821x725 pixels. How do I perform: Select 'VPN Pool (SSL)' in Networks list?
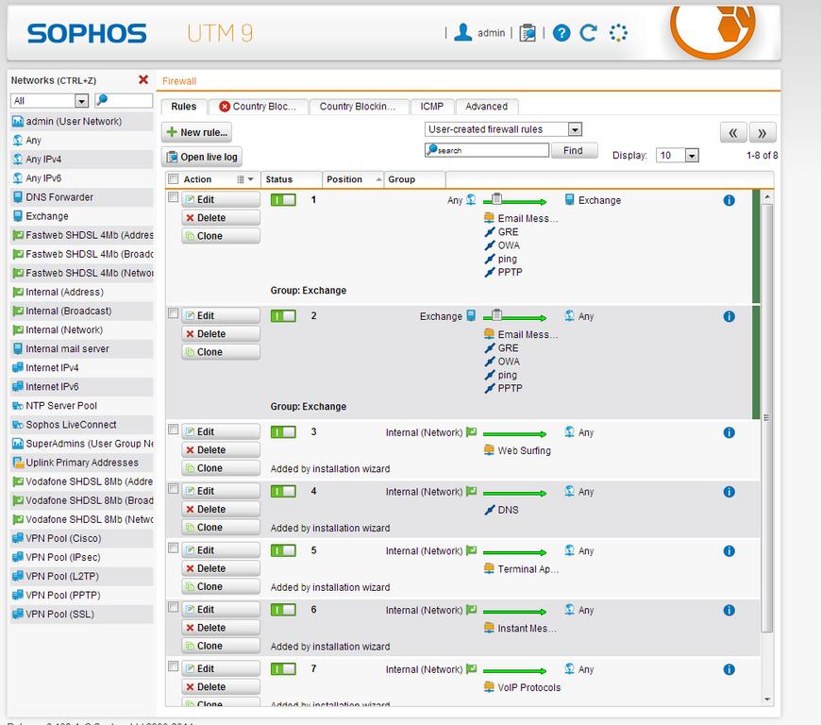82,614
